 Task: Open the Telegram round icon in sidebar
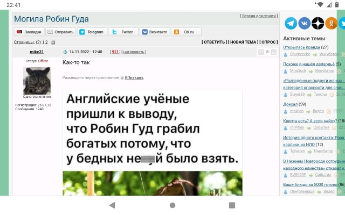click(x=291, y=23)
